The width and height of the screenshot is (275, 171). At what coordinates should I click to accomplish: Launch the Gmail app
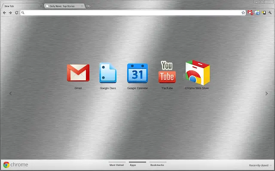[x=78, y=73]
